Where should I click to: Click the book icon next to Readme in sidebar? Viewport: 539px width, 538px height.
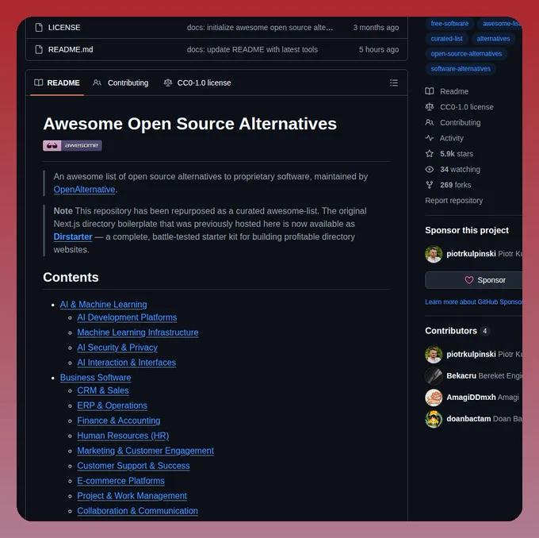429,91
